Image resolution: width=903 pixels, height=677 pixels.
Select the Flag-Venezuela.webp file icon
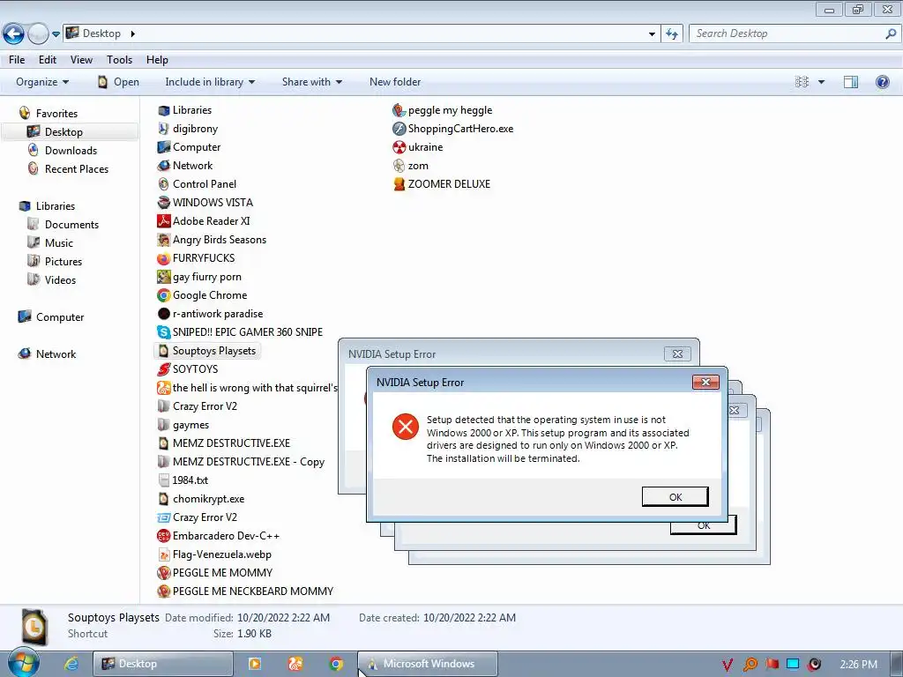pyautogui.click(x=163, y=554)
